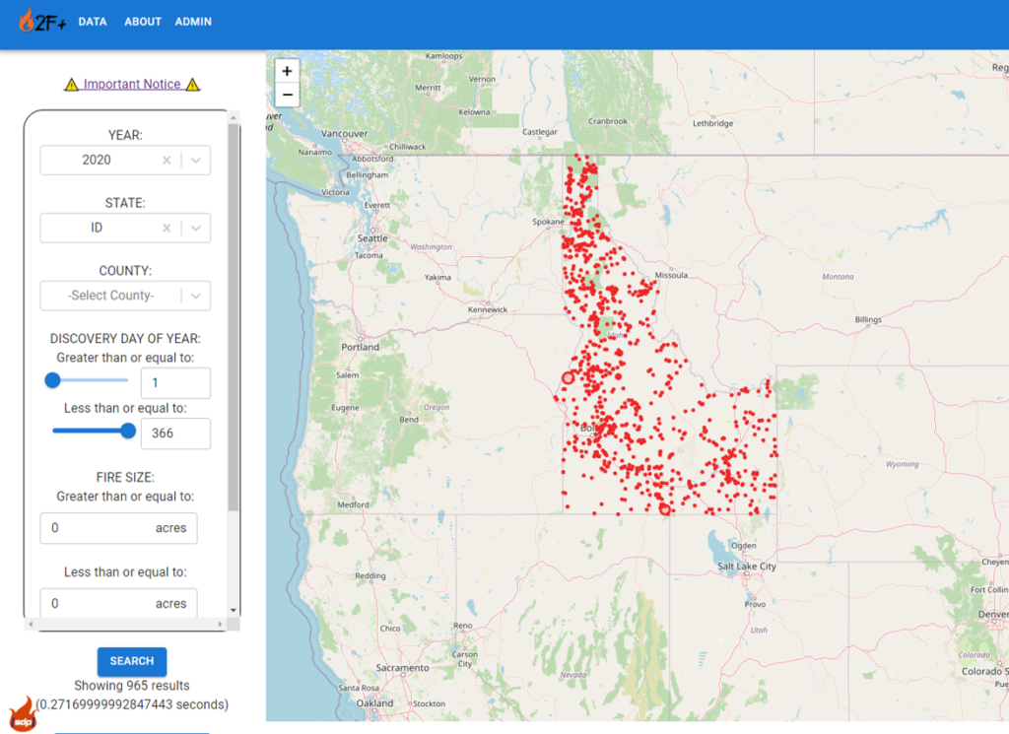Zoom out of the map
This screenshot has width=1009, height=734.
point(287,95)
